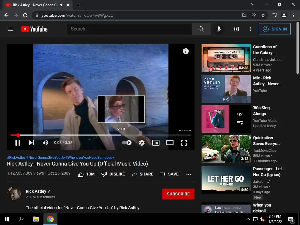Click the search magnifier button
Image resolution: width=300 pixels, height=225 pixels.
[x=201, y=29]
